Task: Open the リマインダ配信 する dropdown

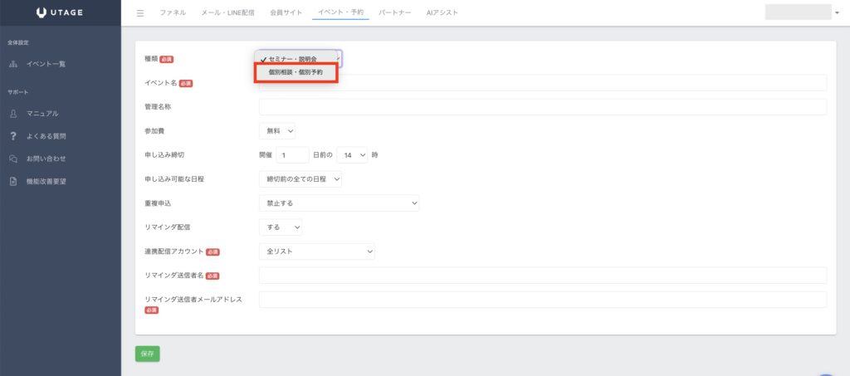Action: click(281, 227)
